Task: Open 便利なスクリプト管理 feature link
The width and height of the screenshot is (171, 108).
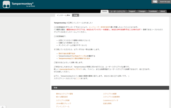Action: (64, 94)
